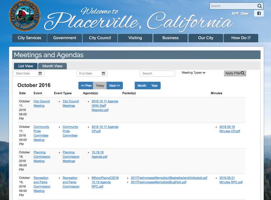Image resolution: width=271 pixels, height=200 pixels.
Task: Open the End Date calendar picker icon
Action: [x=103, y=74]
